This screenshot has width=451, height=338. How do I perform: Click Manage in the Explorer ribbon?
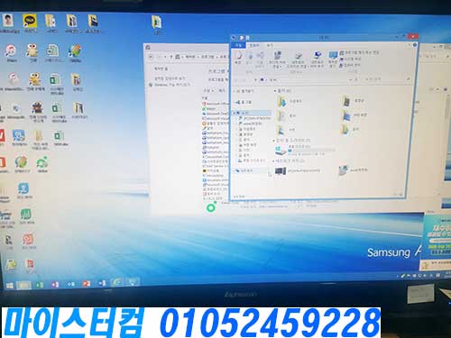click(x=350, y=65)
